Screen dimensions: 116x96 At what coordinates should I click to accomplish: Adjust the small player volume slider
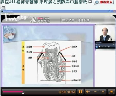coord(113,47)
